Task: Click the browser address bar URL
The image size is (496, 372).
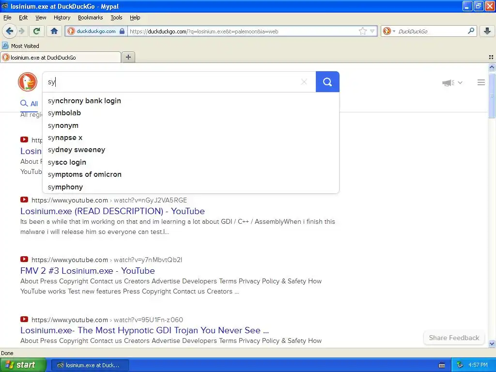Action: [243, 31]
